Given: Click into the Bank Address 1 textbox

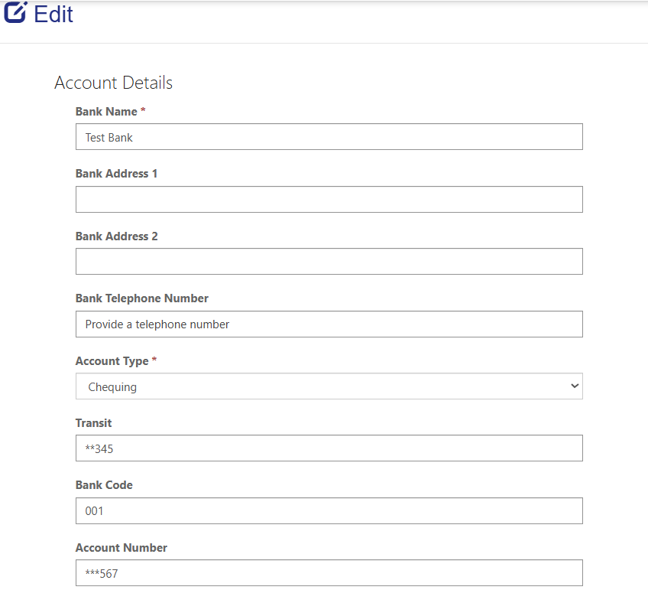Looking at the screenshot, I should (329, 199).
